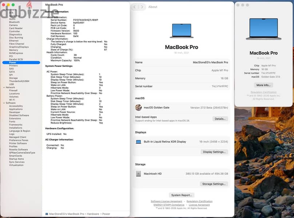Click the Serial number value T4LVY49FPC
The width and height of the screenshot is (294, 218).
220,86
